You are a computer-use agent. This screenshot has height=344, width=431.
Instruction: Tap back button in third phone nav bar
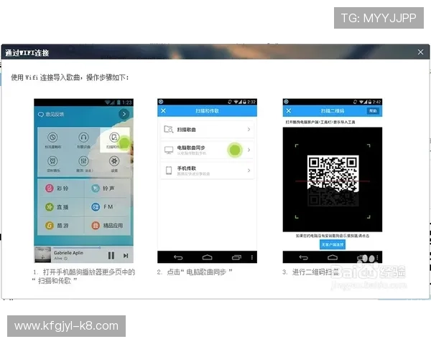click(303, 257)
